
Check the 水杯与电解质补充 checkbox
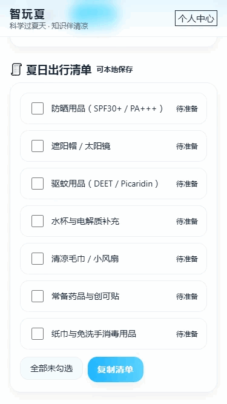pos(38,221)
